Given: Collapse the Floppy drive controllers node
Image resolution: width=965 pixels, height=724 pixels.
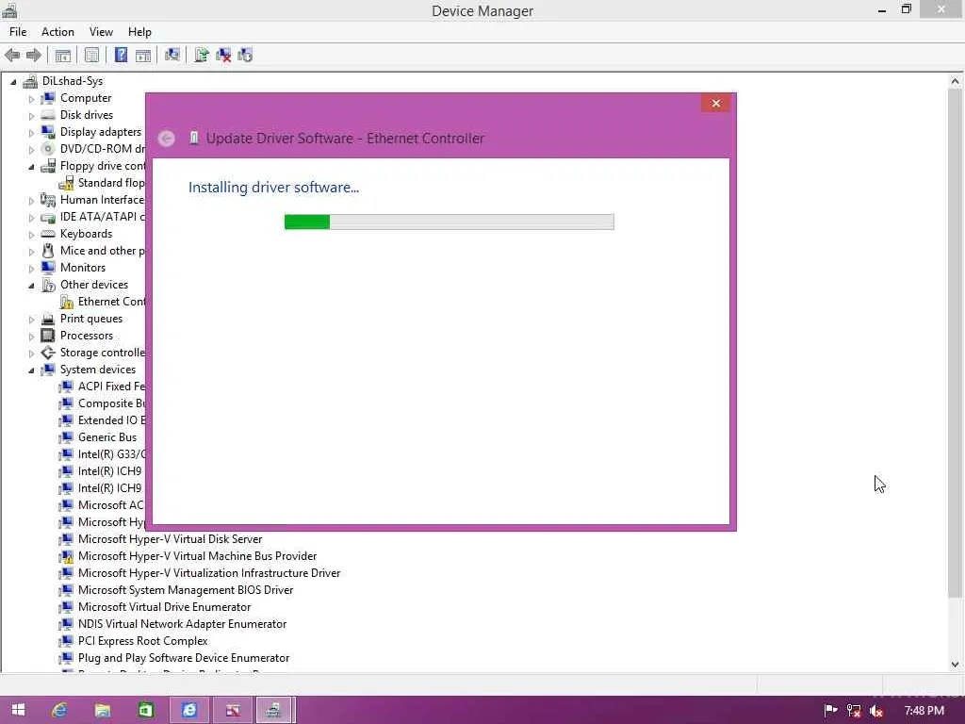Looking at the screenshot, I should click(x=31, y=166).
